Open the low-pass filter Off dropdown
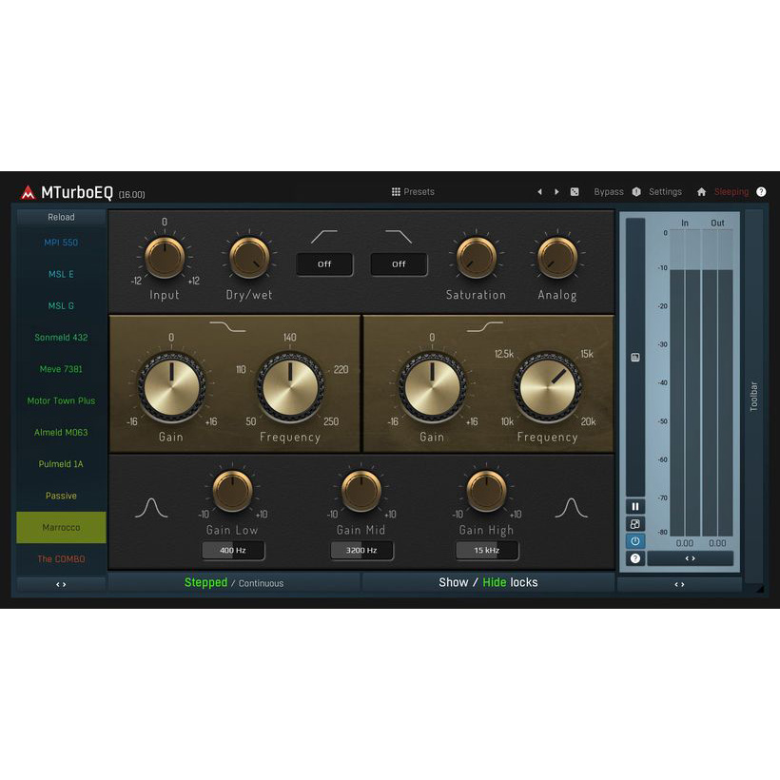The width and height of the screenshot is (780, 780). click(399, 264)
